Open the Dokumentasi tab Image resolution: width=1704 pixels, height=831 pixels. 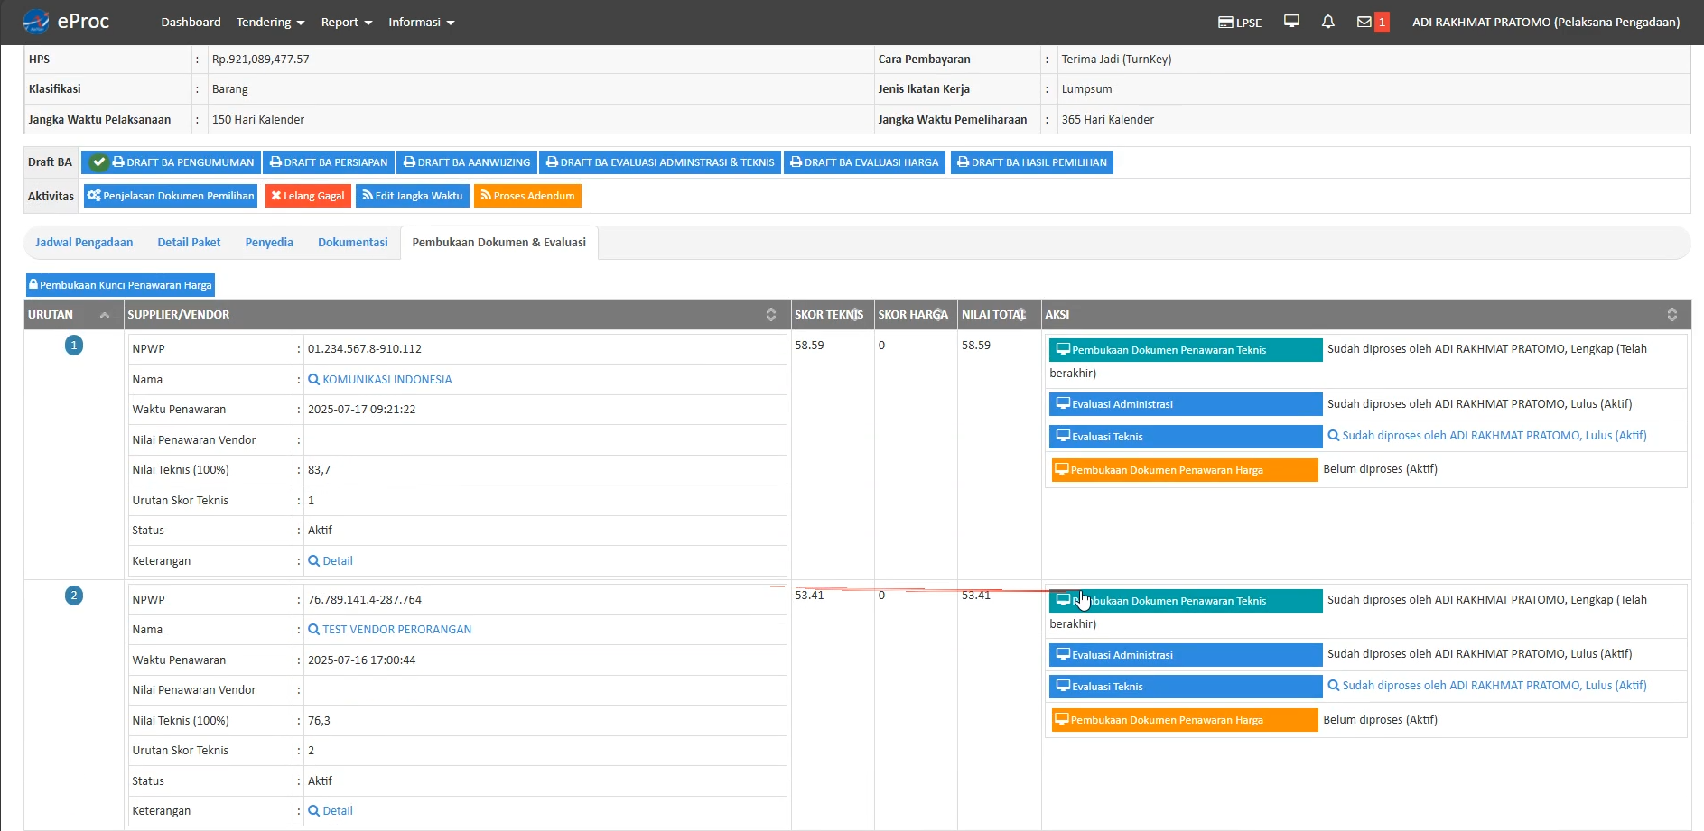click(x=352, y=243)
